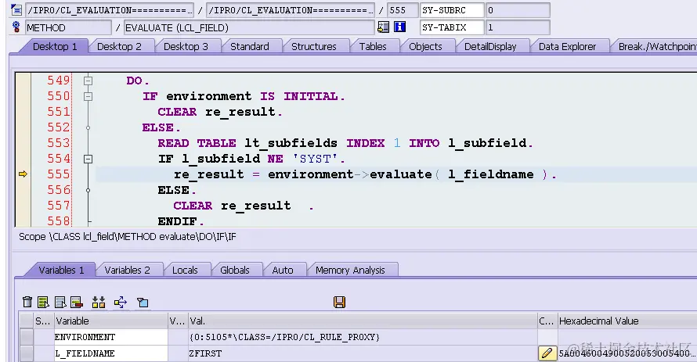Open the Tables tab
The height and width of the screenshot is (362, 697).
pyautogui.click(x=373, y=47)
